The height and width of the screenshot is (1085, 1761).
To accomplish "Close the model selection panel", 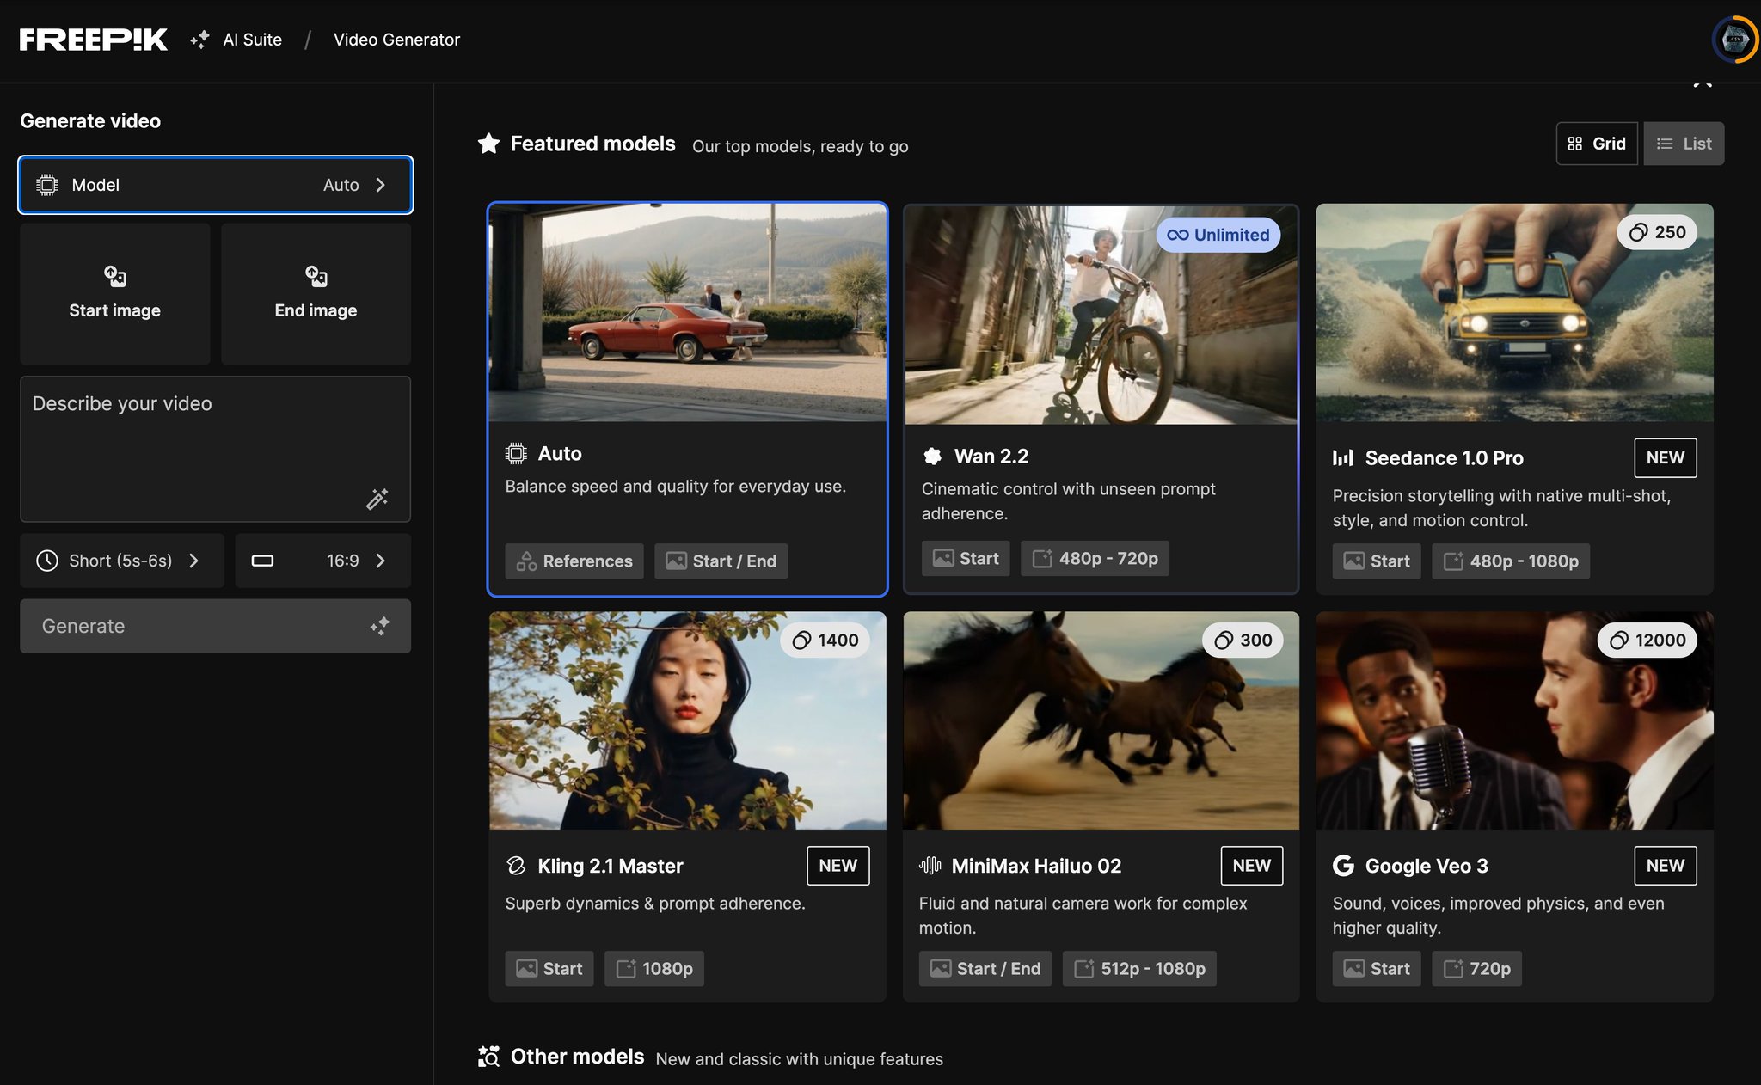I will [x=1703, y=83].
